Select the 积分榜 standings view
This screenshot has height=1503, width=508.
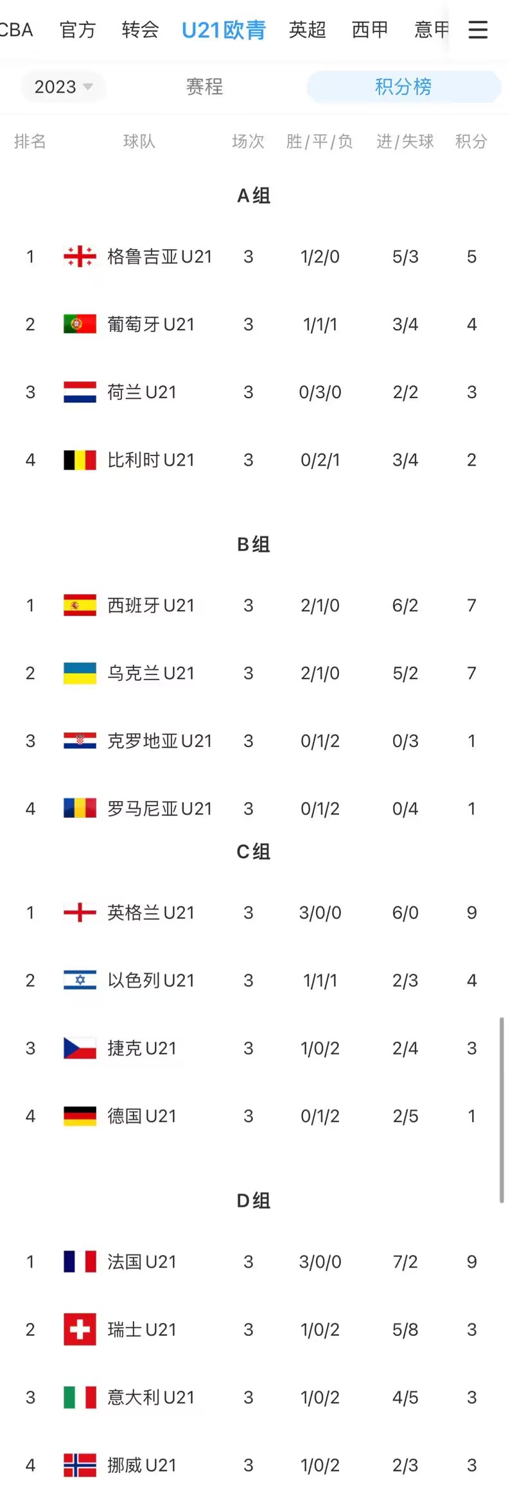pos(403,87)
